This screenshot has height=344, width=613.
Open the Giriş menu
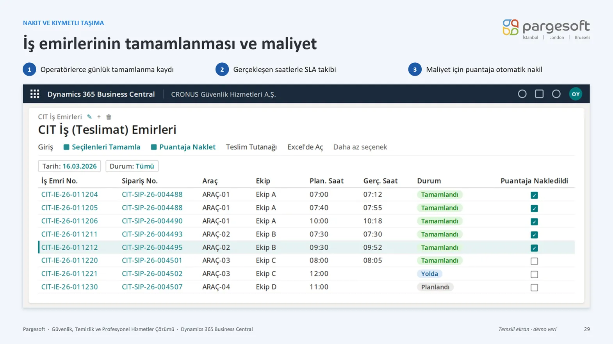(x=46, y=147)
